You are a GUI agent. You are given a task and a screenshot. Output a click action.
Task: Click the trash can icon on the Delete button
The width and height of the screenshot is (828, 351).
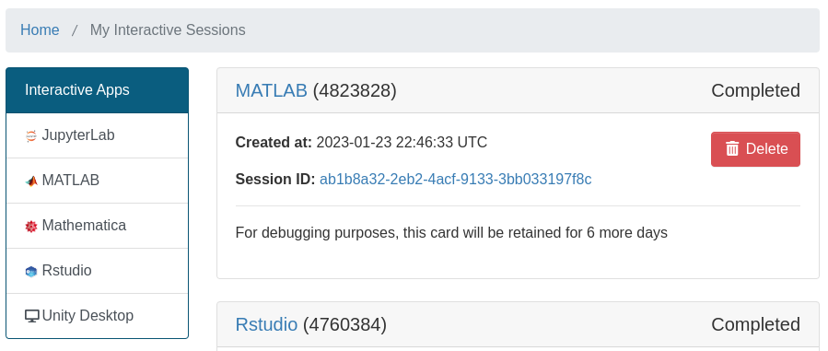[732, 149]
